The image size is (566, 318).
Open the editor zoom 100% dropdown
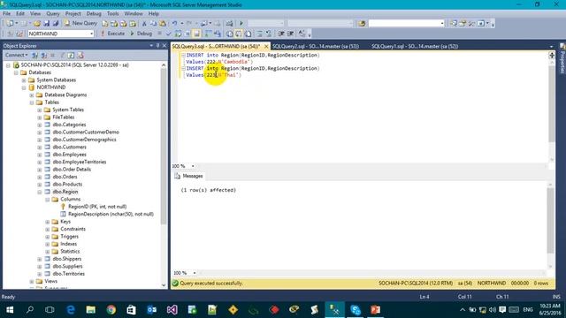(x=193, y=166)
